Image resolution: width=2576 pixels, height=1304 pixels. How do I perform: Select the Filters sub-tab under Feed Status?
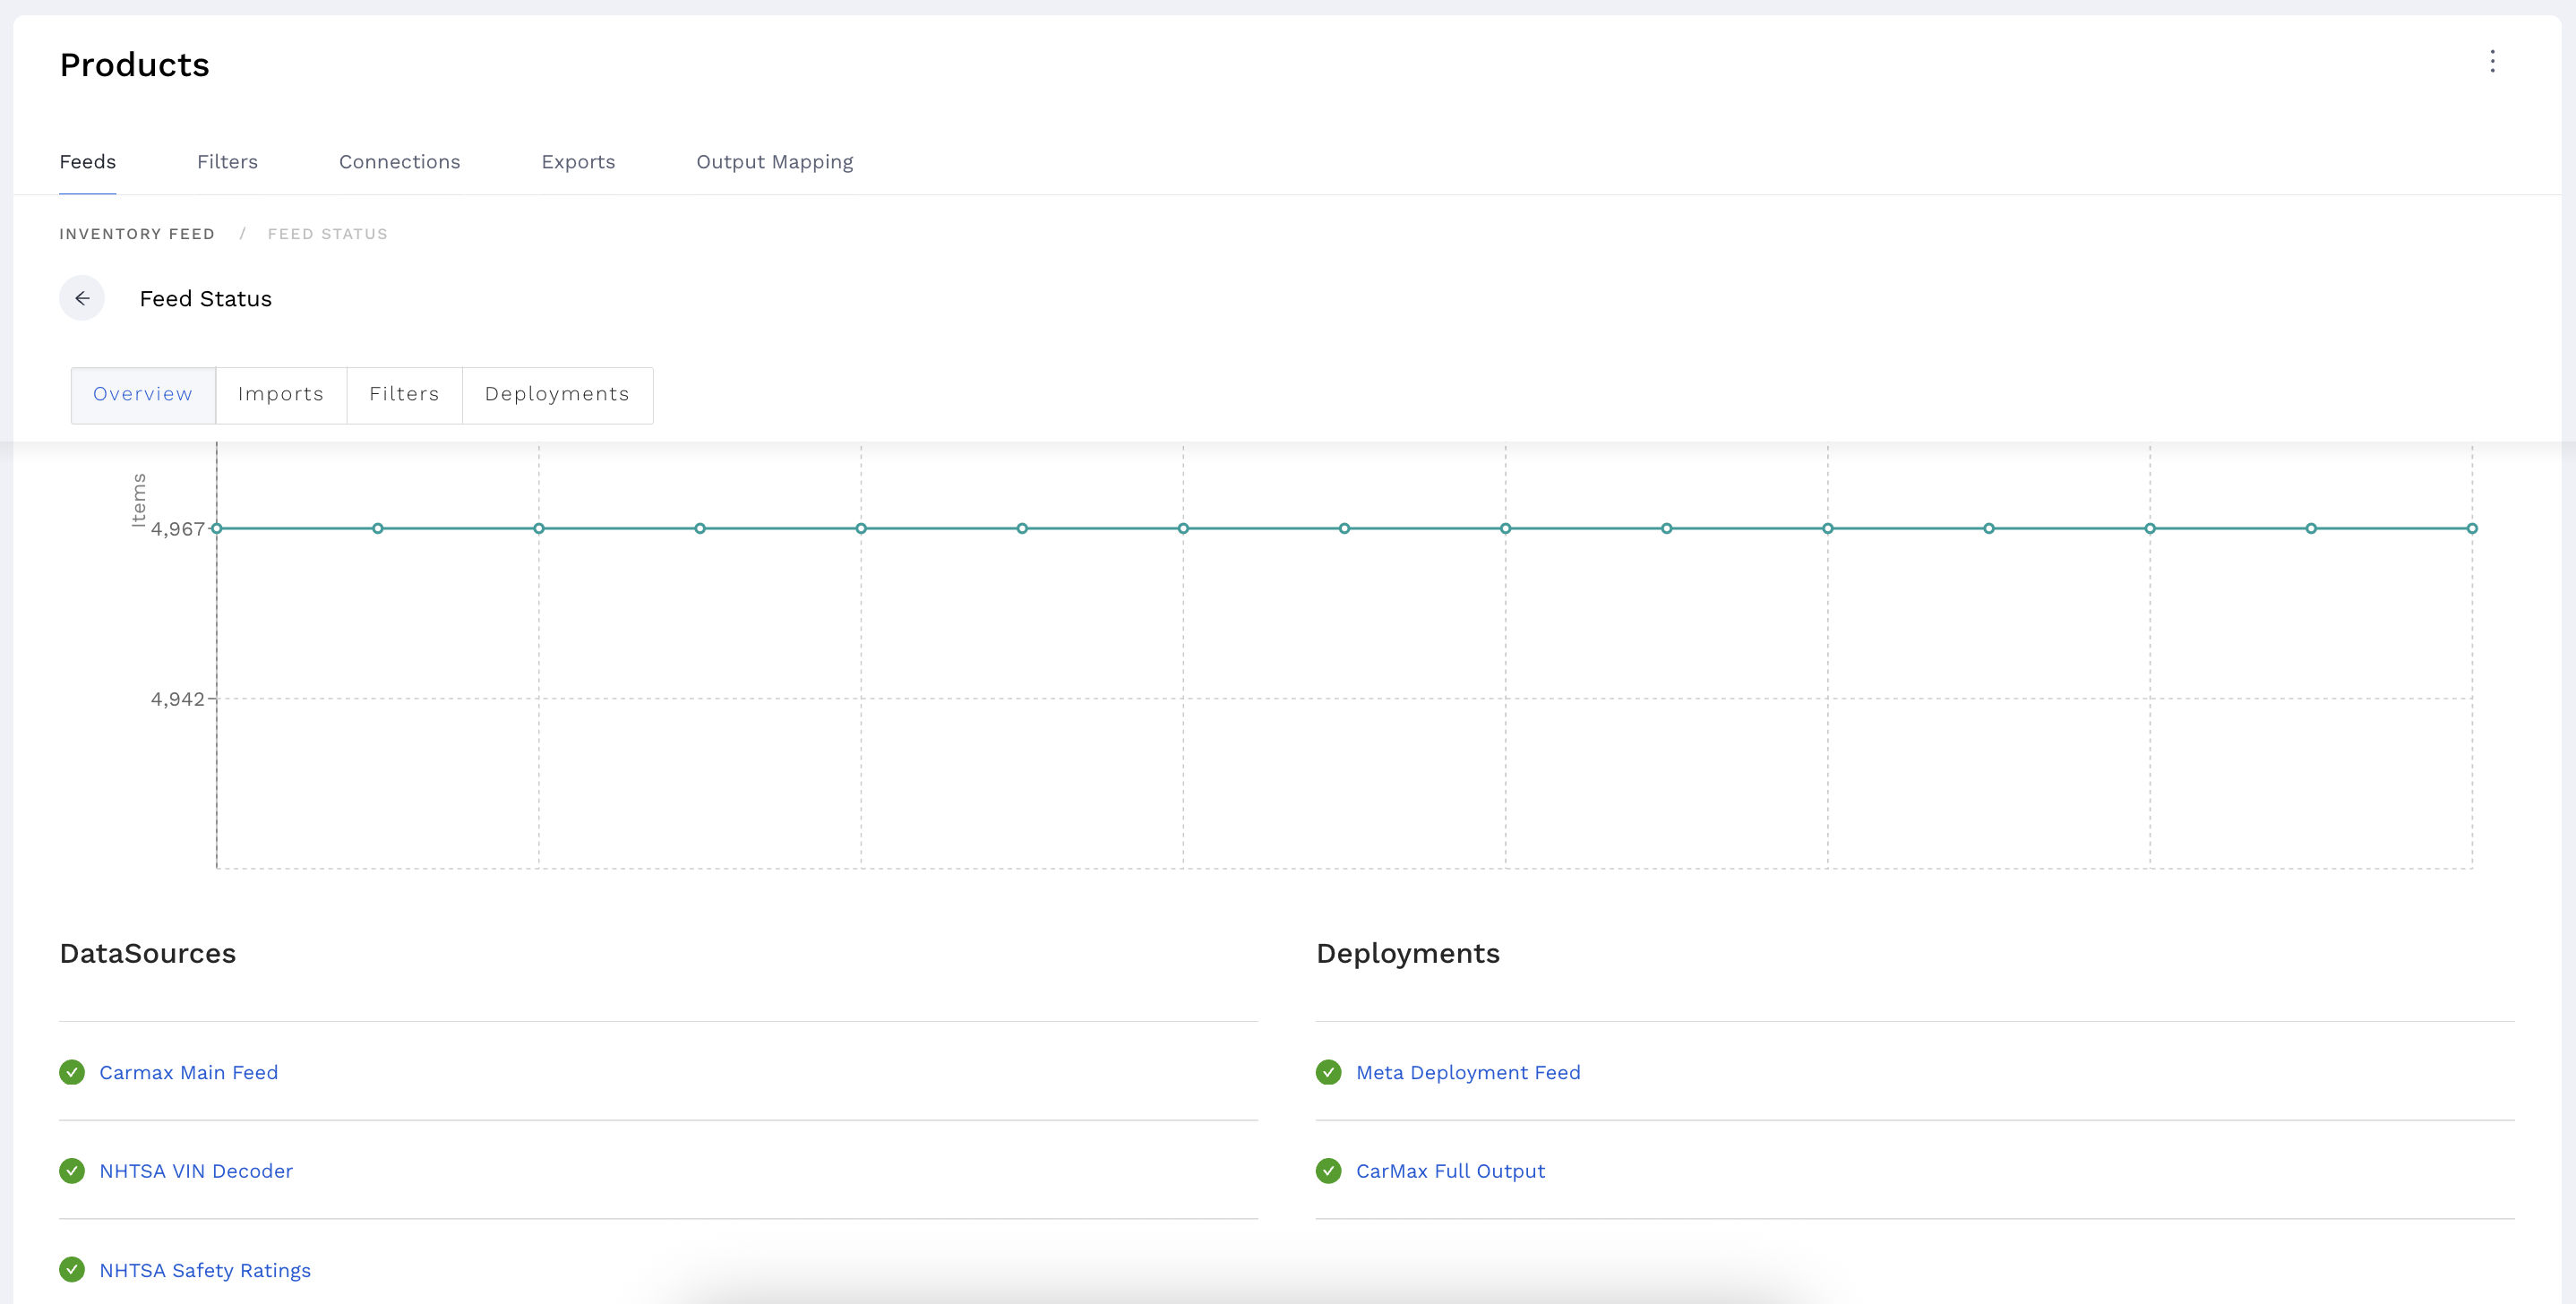tap(404, 394)
